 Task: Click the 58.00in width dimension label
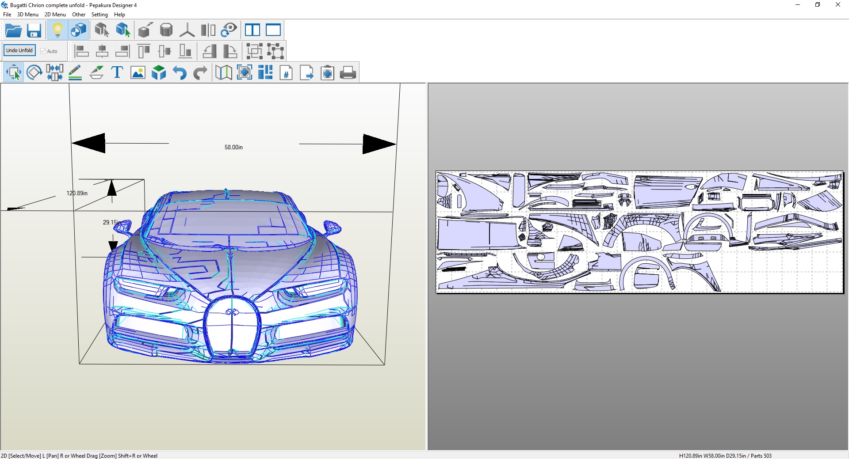tap(233, 147)
